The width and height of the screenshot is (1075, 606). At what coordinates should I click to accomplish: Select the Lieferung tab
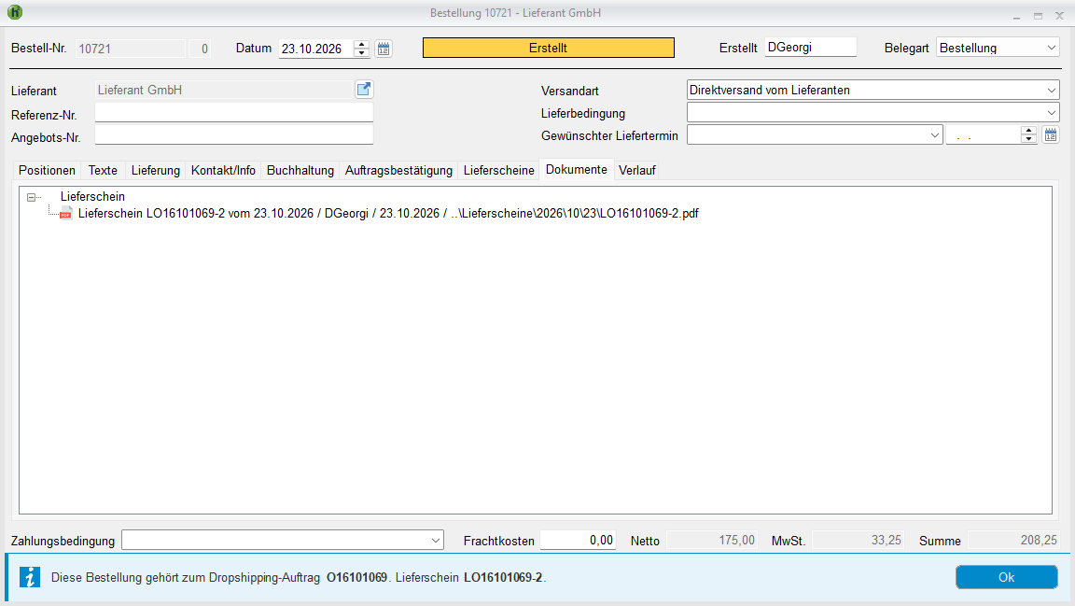click(156, 170)
